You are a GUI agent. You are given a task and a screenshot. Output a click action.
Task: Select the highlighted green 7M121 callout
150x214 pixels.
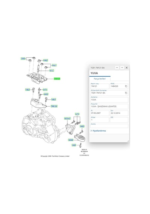click(57, 79)
